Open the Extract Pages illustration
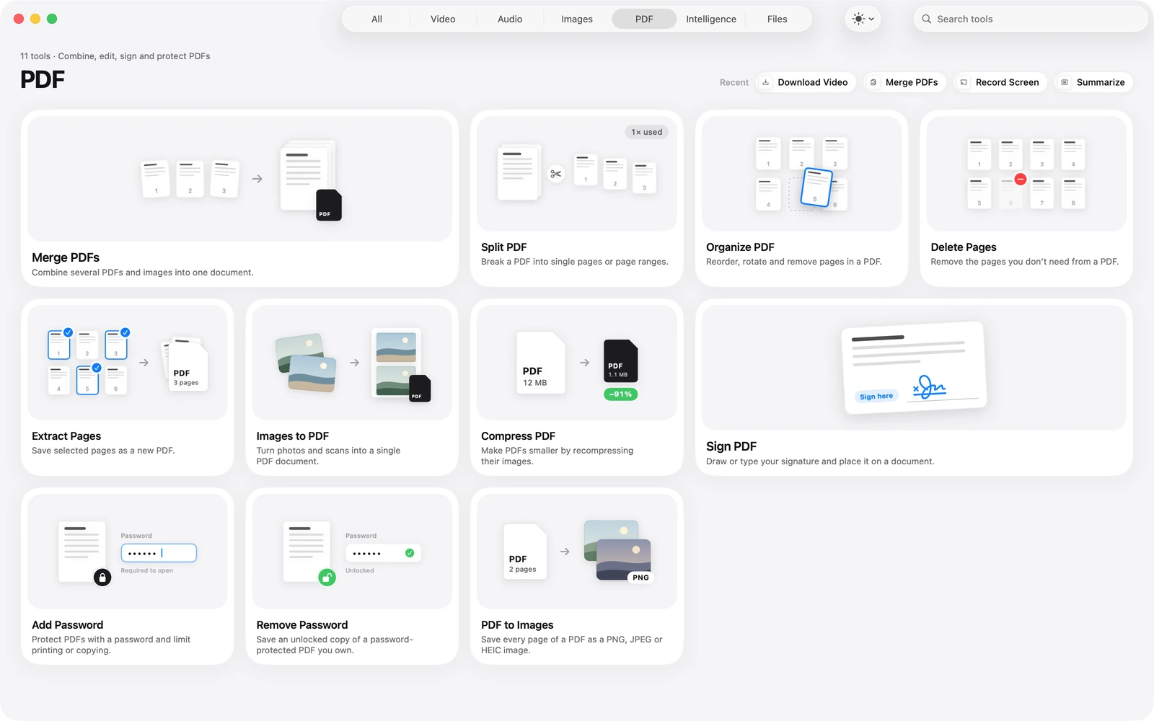Viewport: 1154px width, 721px height. coord(128,363)
